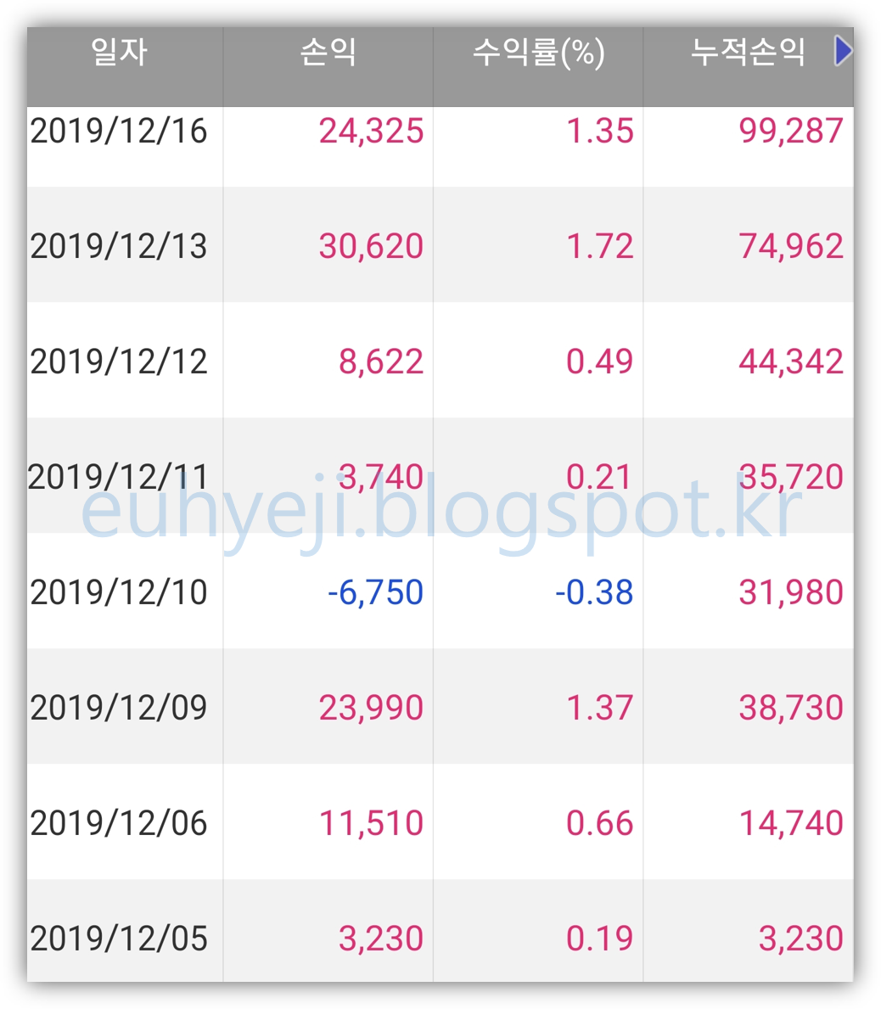Open the 2019/12/10 date row
Screen dimensions: 881x1009
[440, 591]
